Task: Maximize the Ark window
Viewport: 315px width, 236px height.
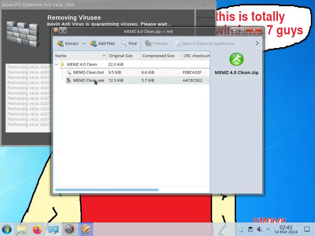Action: (x=242, y=30)
